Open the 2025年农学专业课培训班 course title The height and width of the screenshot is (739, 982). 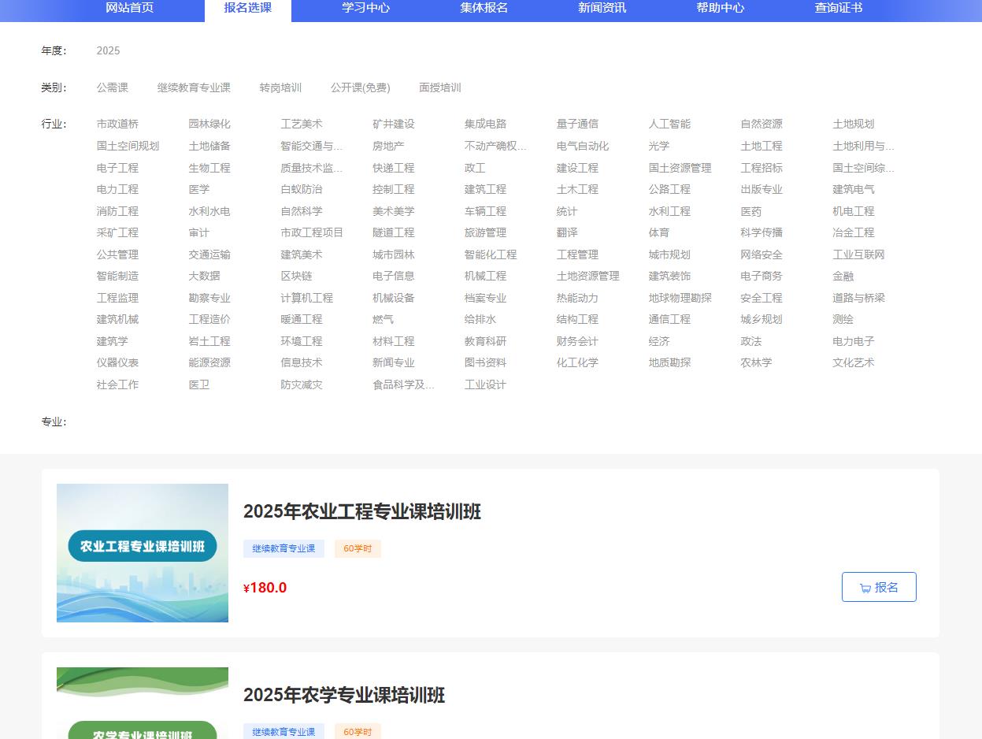click(x=344, y=695)
